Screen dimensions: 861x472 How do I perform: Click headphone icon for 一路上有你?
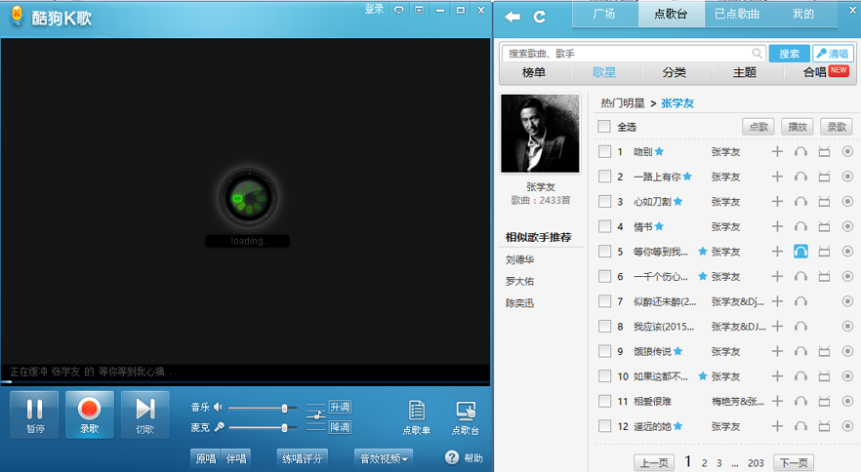coord(800,177)
